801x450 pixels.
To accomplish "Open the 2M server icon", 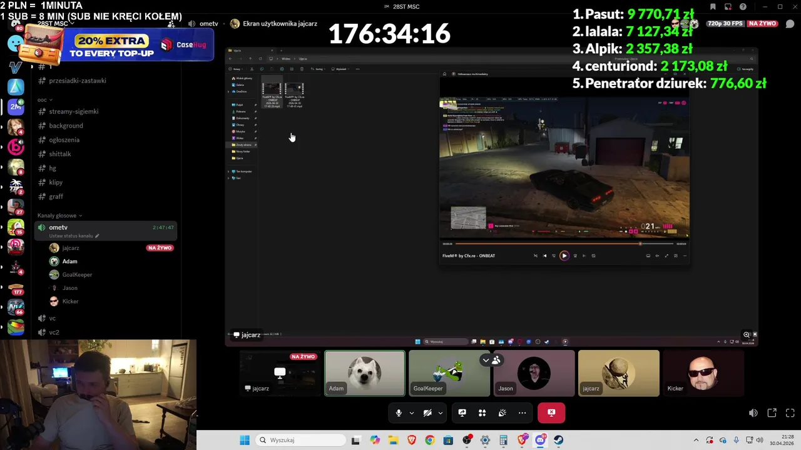I will (x=16, y=107).
